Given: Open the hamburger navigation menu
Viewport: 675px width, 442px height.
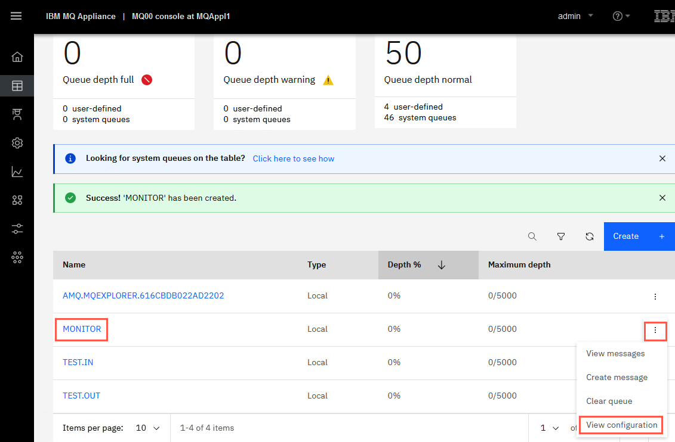Looking at the screenshot, I should 16,16.
